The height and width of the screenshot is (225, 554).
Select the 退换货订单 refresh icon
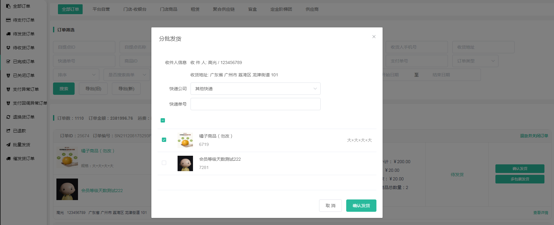coord(8,117)
